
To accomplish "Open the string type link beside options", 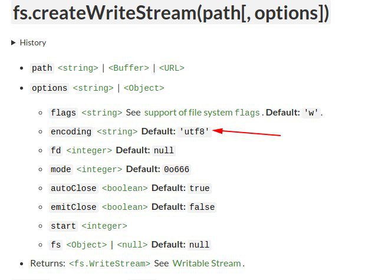I will point(93,88).
